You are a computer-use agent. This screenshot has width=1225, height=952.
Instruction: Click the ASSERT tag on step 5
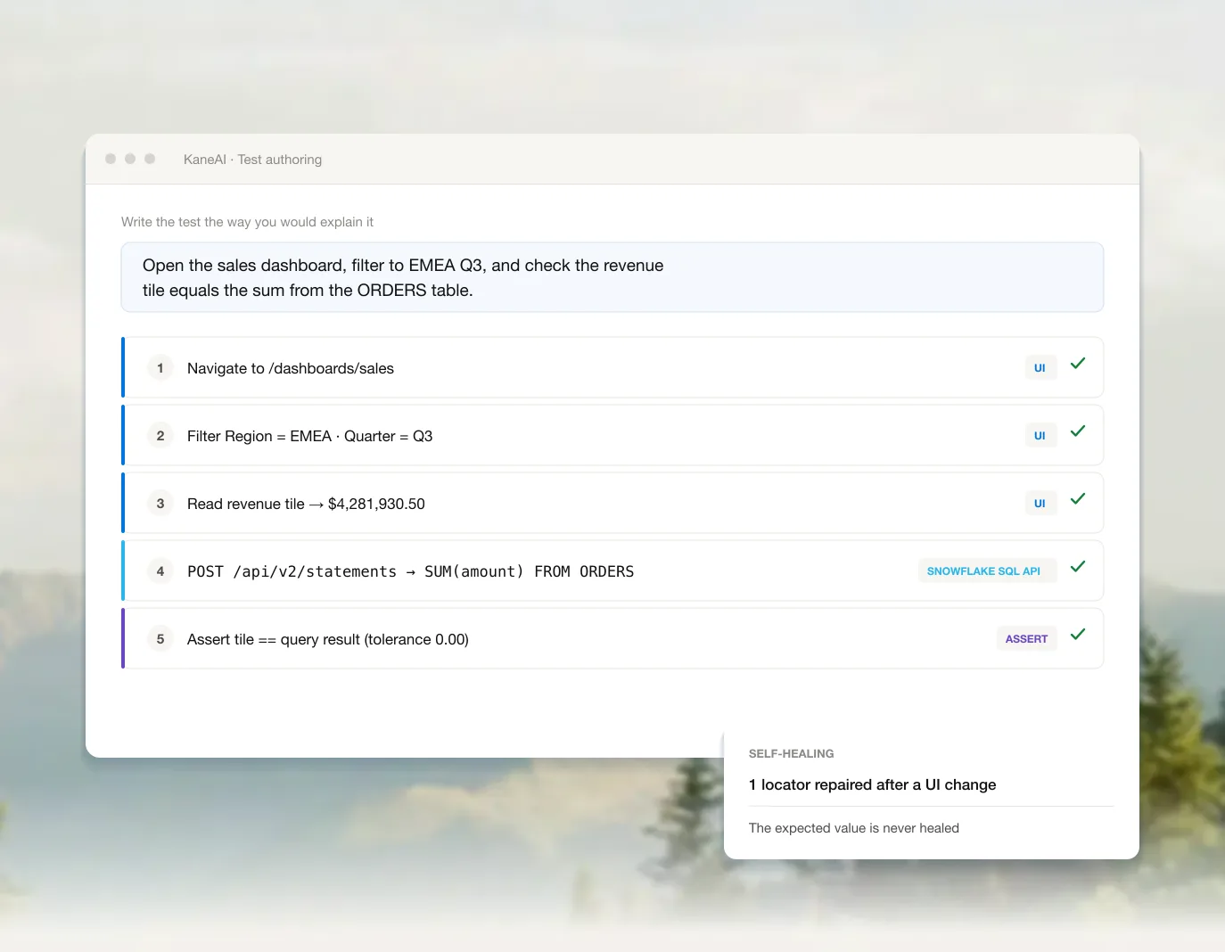[1026, 639]
